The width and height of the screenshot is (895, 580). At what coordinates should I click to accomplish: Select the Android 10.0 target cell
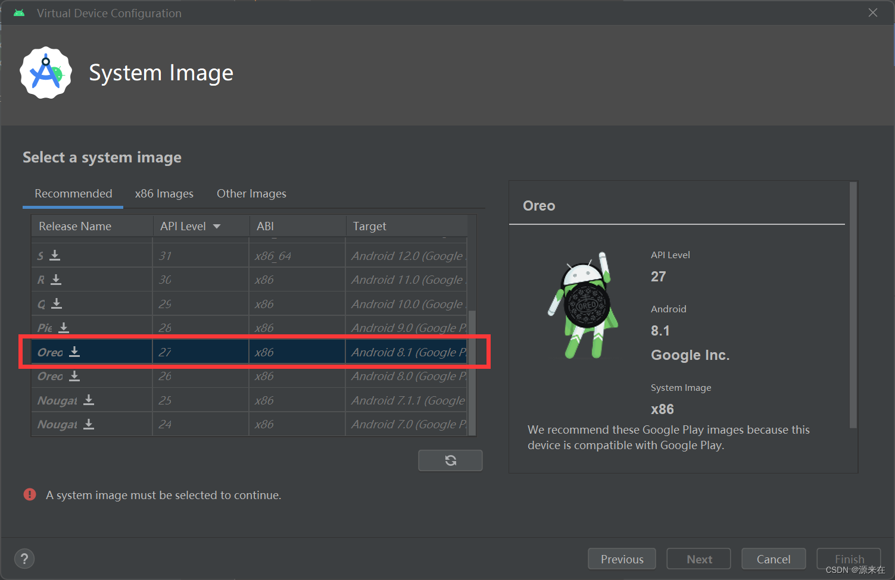coord(406,304)
